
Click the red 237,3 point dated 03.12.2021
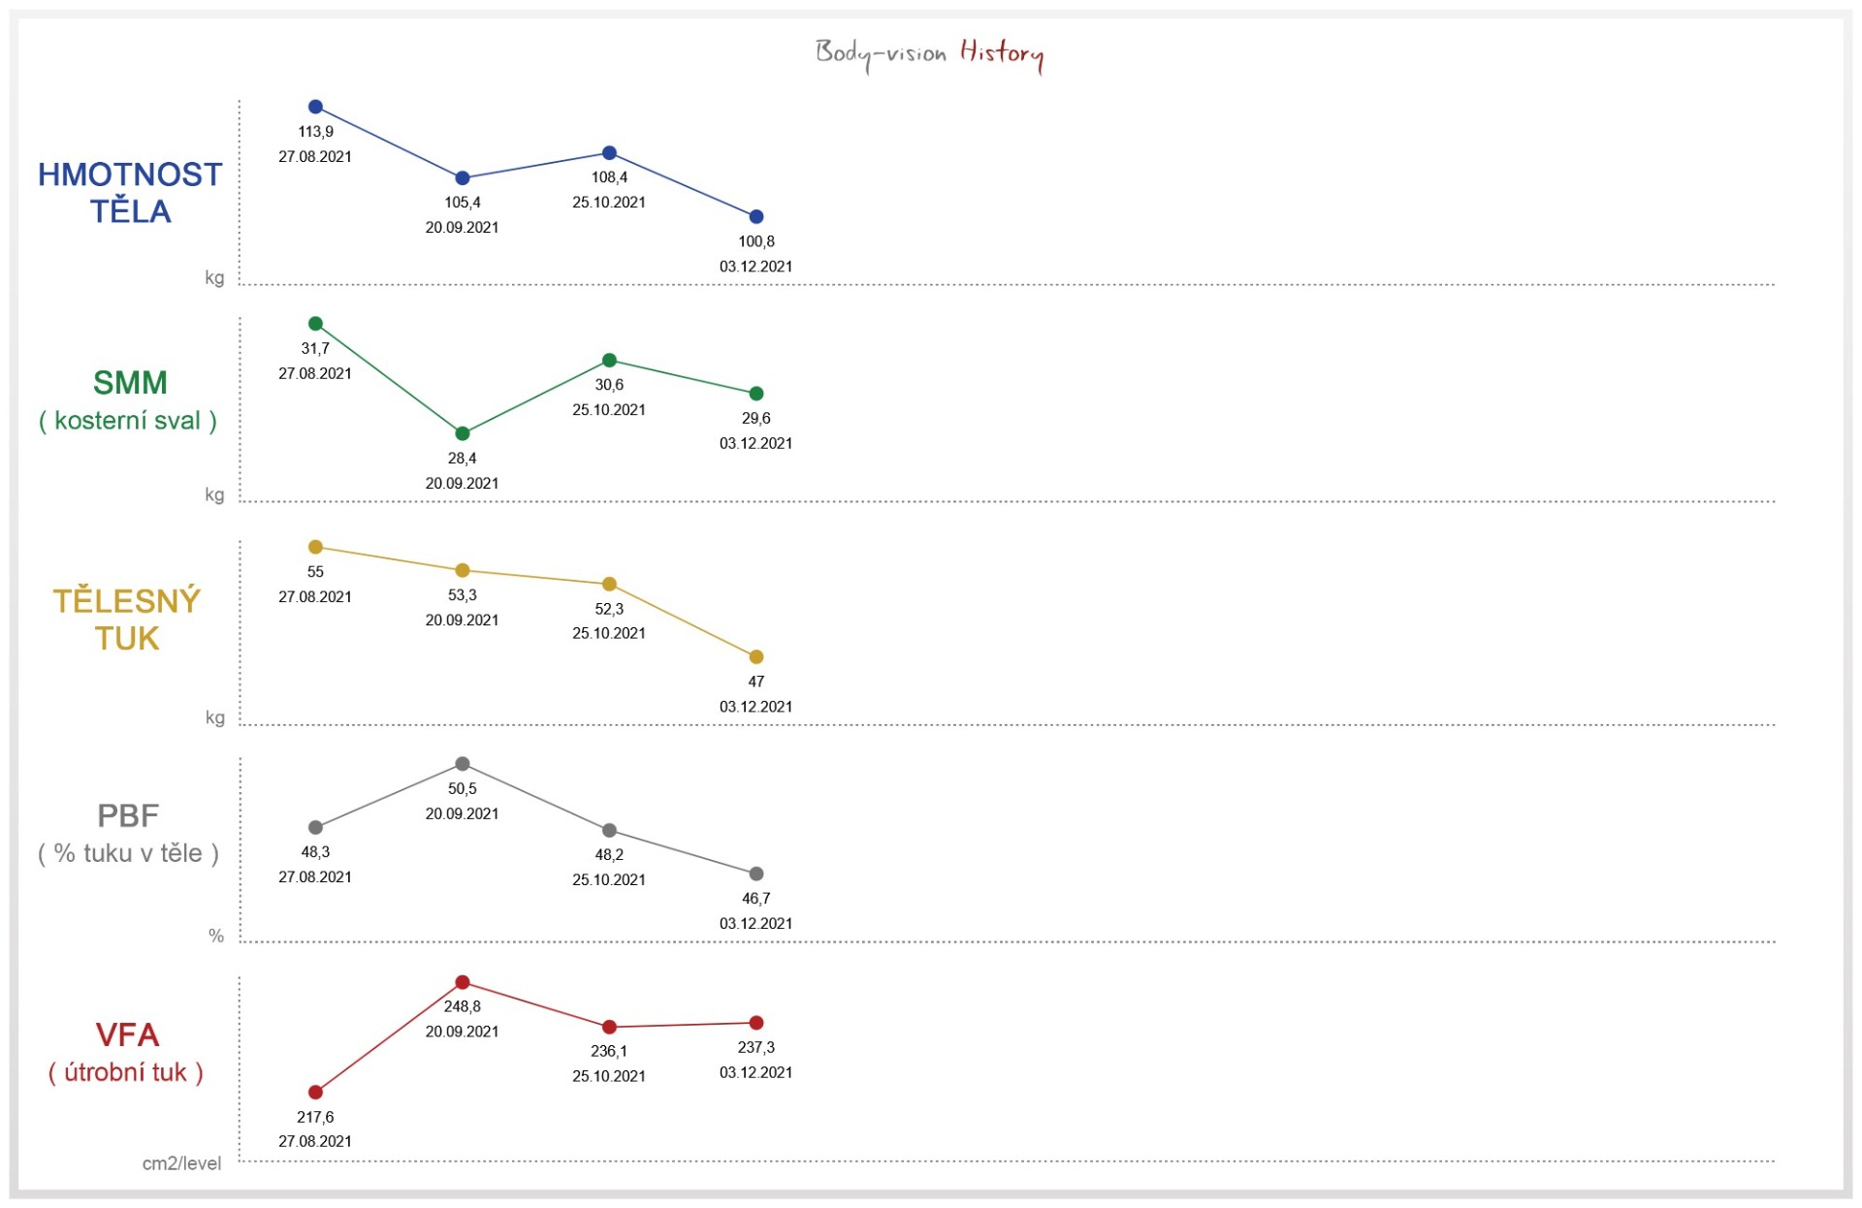point(756,1023)
